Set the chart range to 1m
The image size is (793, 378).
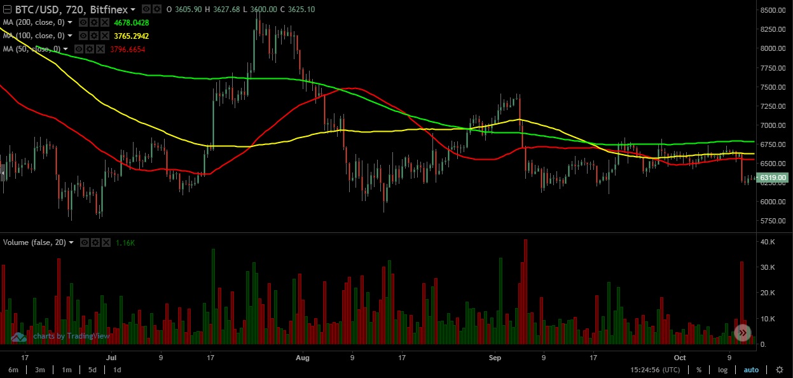point(66,370)
